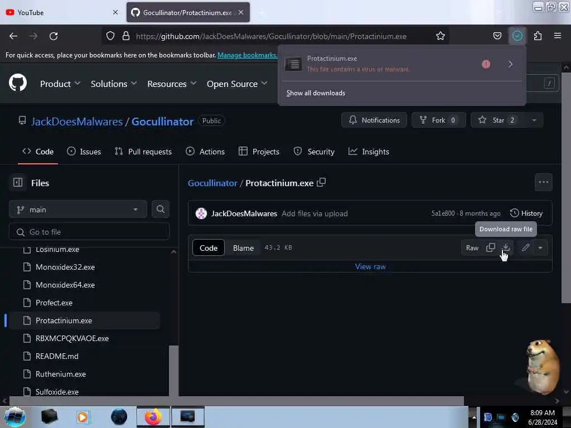Click the search magnifier beside branch selector
571x428 pixels.
[160, 210]
